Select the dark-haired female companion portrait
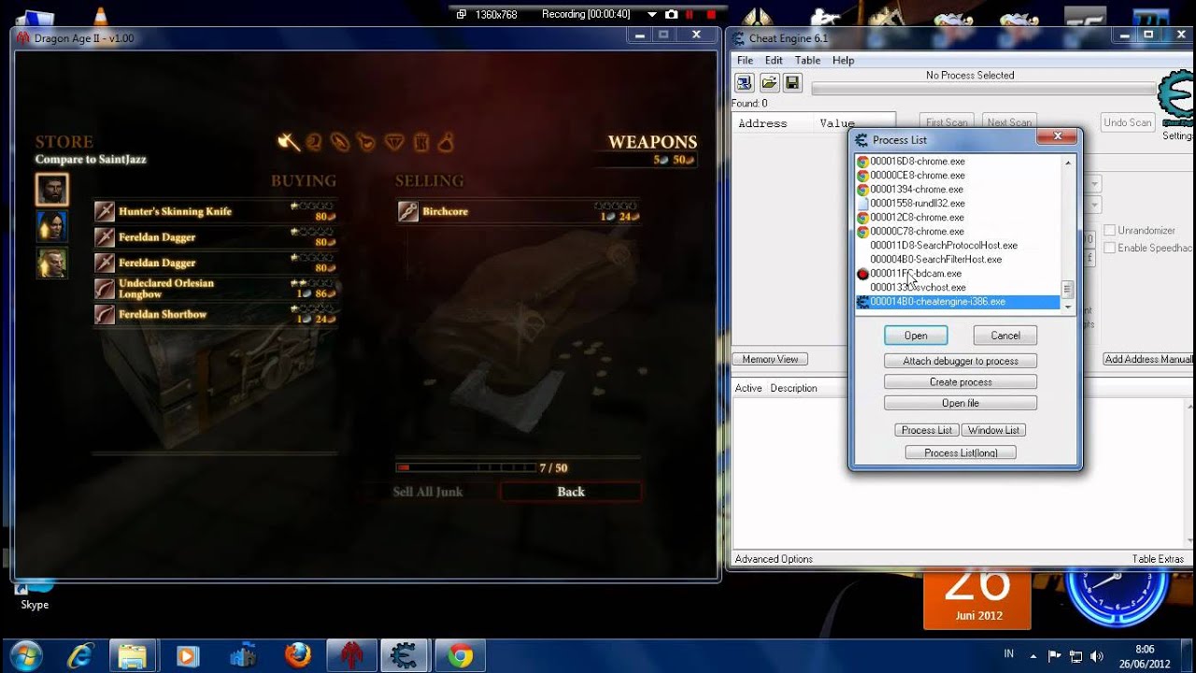Screen dimensions: 1196x673 click(51, 226)
